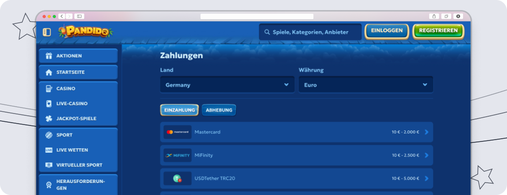Open Jackpot-Spiele in the sidebar

point(78,119)
